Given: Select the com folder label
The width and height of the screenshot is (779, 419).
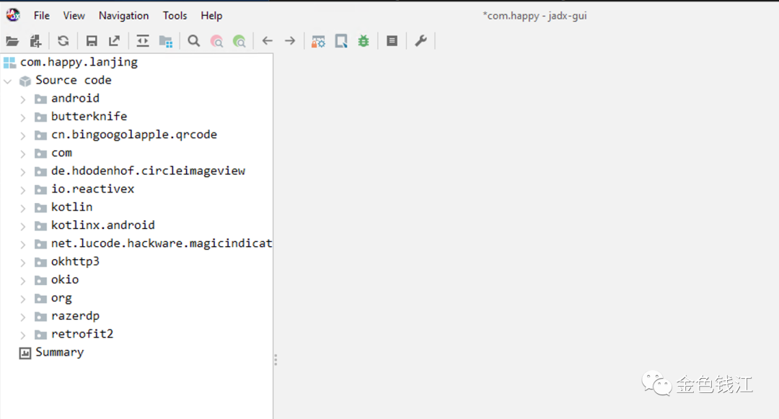Looking at the screenshot, I should (61, 153).
